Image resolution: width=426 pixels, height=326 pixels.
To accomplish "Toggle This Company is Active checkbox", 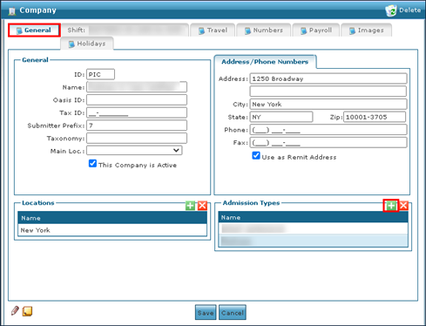I will [92, 163].
